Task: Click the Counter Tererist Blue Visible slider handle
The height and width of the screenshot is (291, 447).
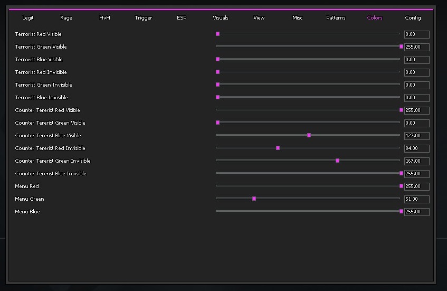Action: (x=309, y=135)
